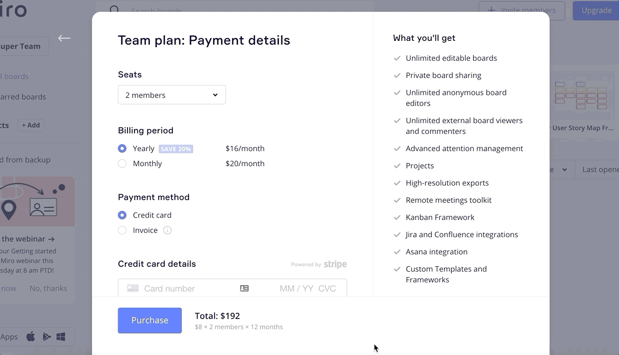Click the Windows app download icon
619x355 pixels.
pos(61,337)
